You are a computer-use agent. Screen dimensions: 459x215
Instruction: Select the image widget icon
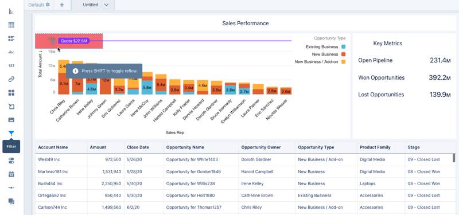point(11,120)
